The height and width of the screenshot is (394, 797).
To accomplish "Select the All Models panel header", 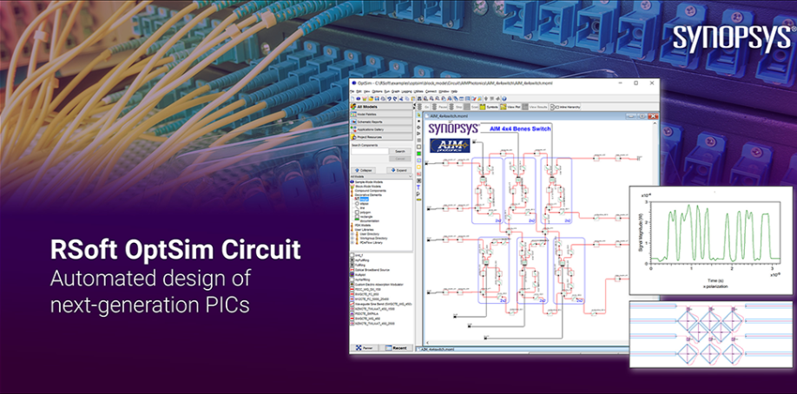I will coord(381,107).
